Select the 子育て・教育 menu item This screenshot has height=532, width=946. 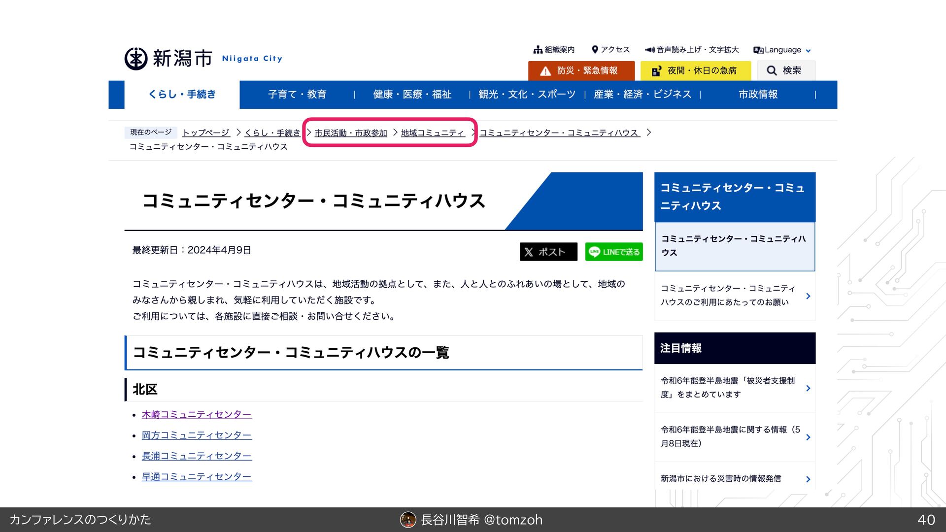point(297,94)
